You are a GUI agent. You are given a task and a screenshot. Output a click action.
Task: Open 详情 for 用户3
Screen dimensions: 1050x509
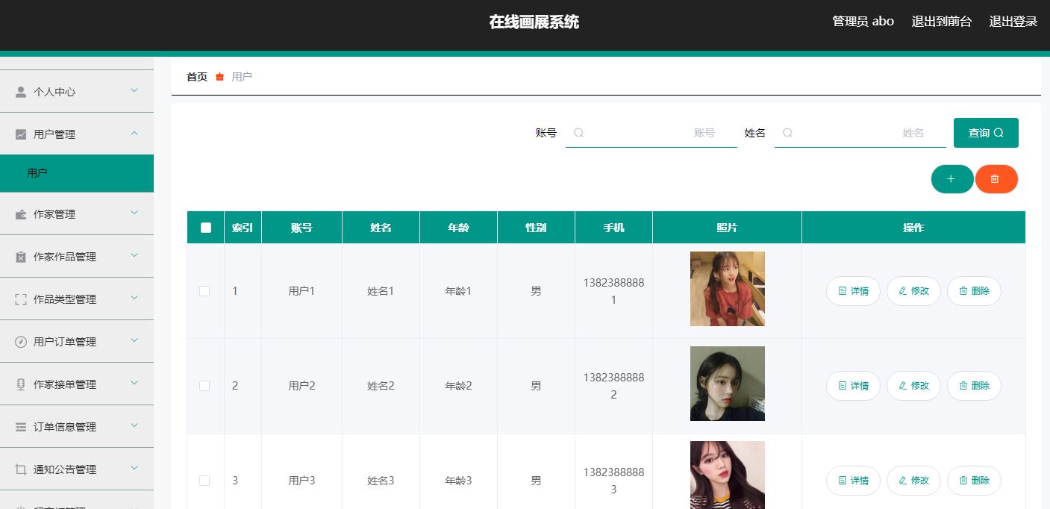(x=853, y=481)
